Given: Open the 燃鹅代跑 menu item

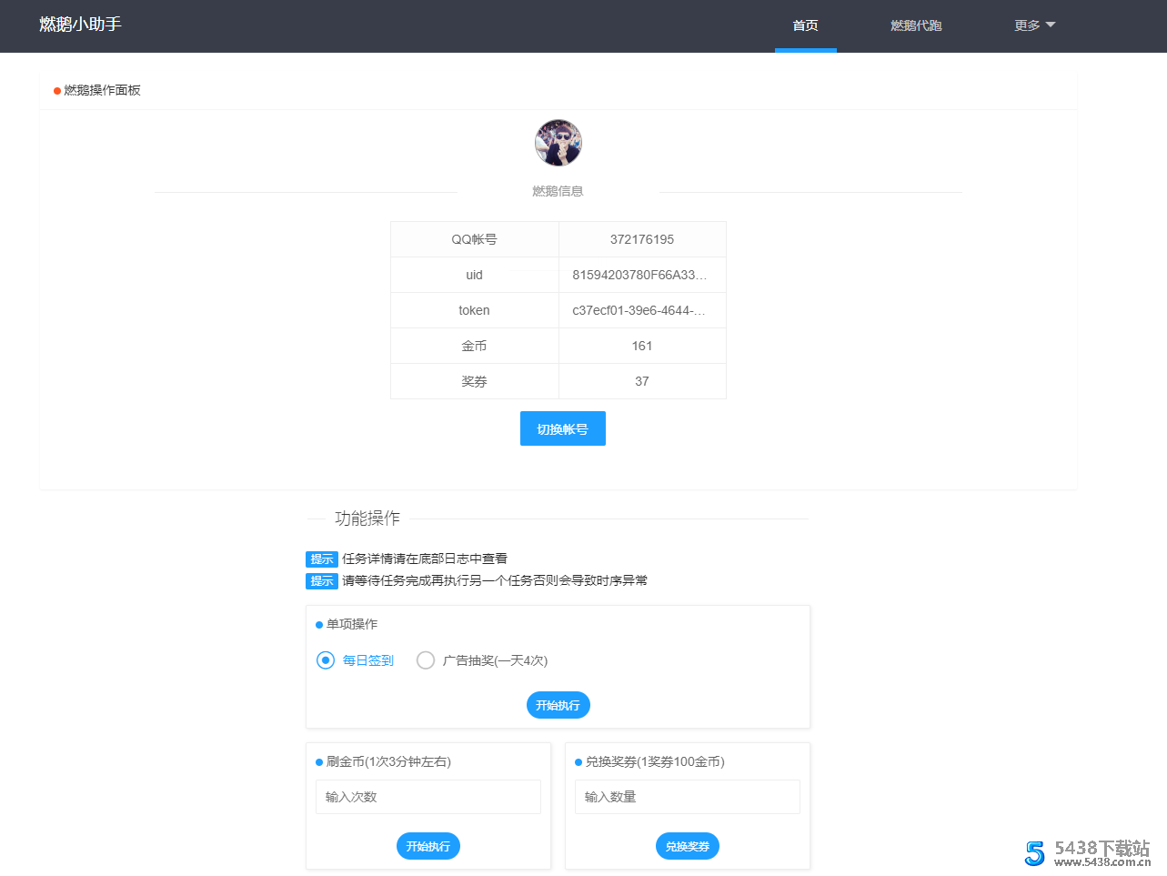Looking at the screenshot, I should pyautogui.click(x=915, y=25).
